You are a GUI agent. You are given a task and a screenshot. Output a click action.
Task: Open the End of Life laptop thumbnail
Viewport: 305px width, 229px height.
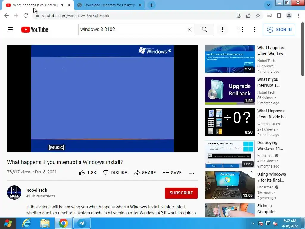(x=230, y=185)
